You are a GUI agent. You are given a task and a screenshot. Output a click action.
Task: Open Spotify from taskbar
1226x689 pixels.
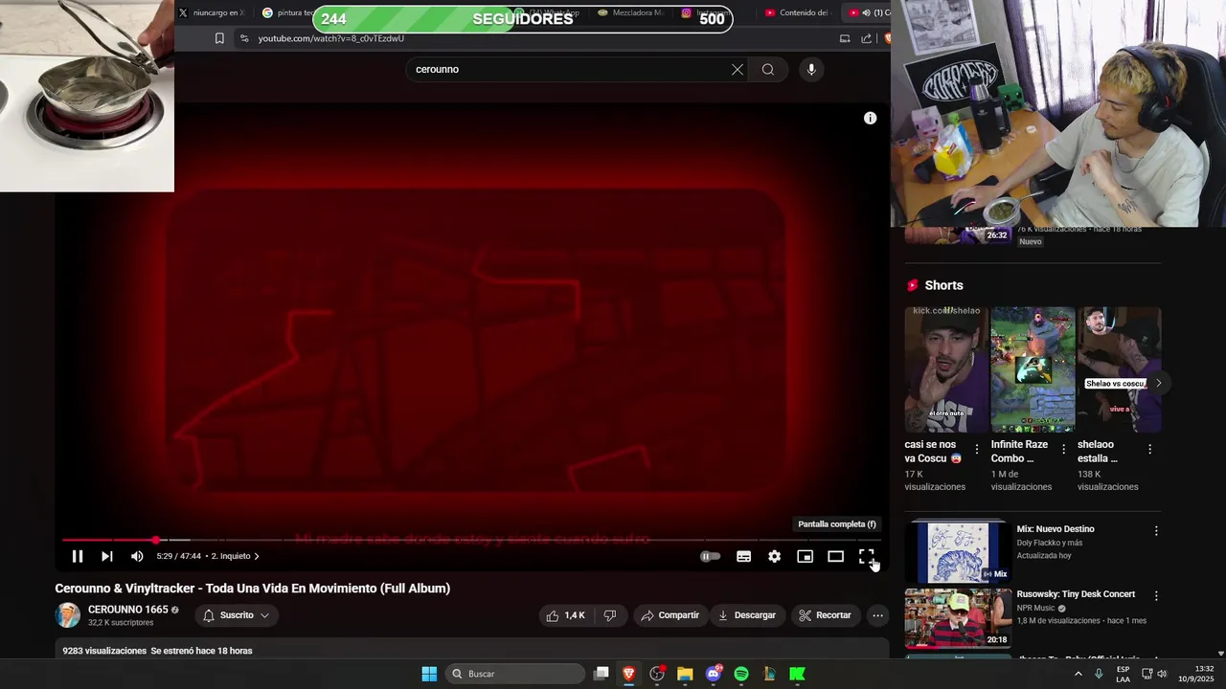click(x=741, y=674)
